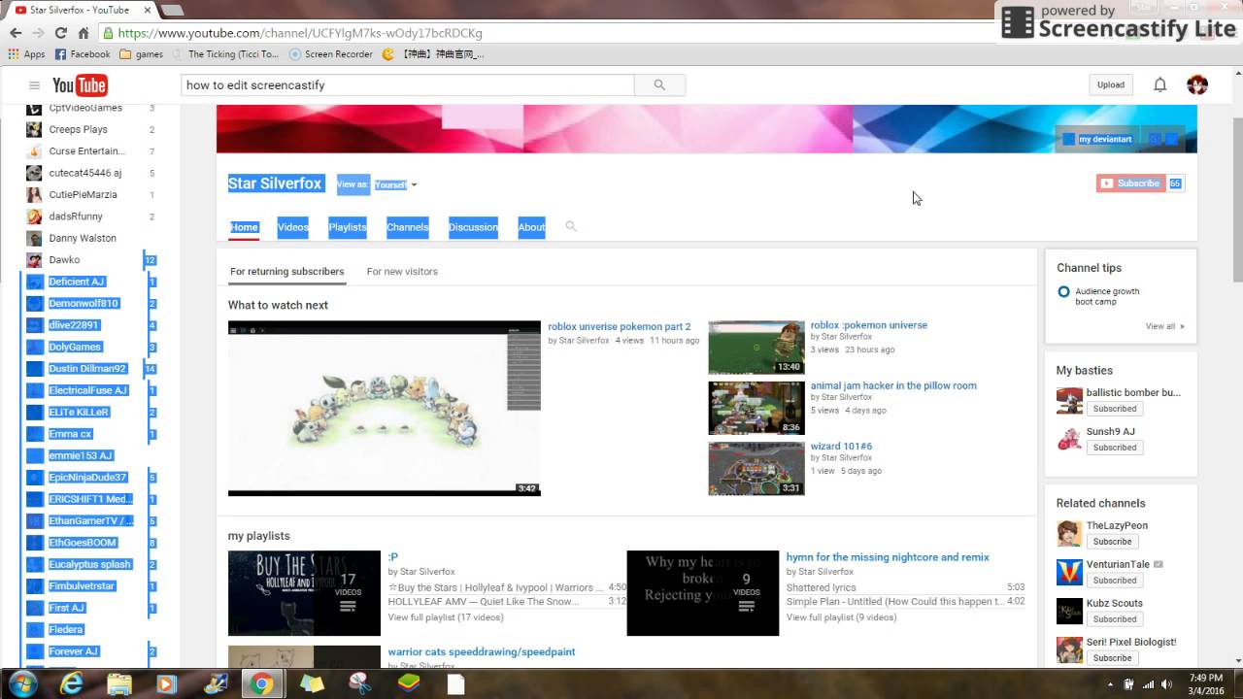Open the Playlists tab
Viewport: 1243px width, 699px height.
[x=348, y=227]
